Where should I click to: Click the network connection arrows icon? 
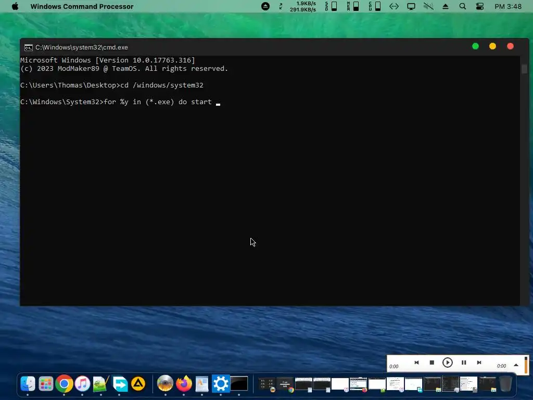(x=394, y=6)
